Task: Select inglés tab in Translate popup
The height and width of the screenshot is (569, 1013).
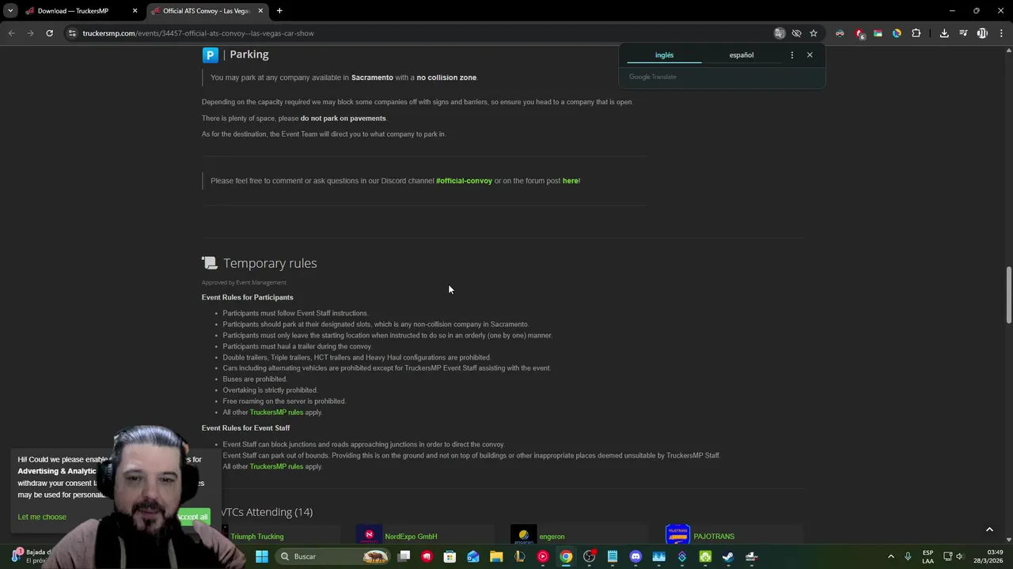Action: [x=664, y=55]
